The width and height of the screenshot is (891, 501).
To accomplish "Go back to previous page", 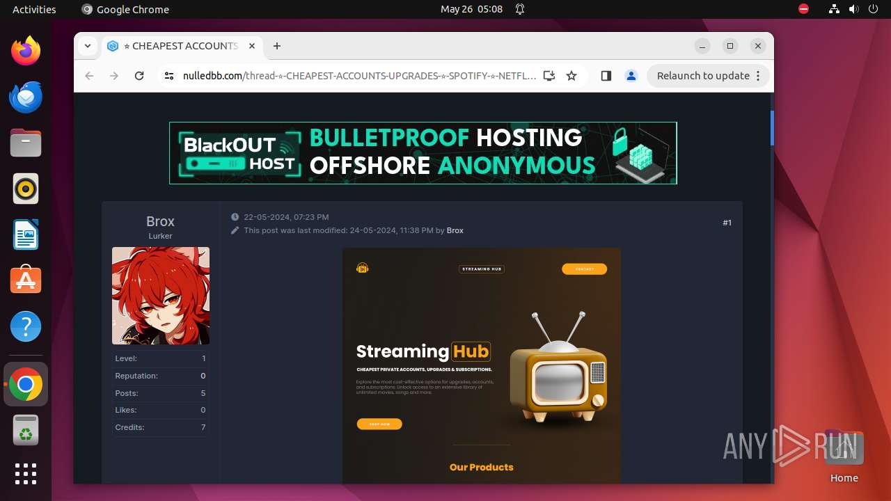I will click(x=89, y=76).
